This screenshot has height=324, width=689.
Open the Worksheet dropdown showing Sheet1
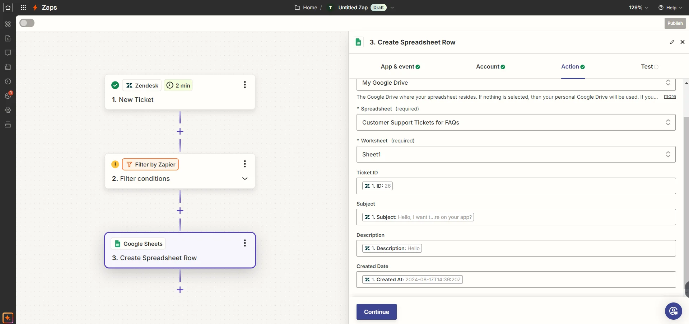pyautogui.click(x=516, y=154)
